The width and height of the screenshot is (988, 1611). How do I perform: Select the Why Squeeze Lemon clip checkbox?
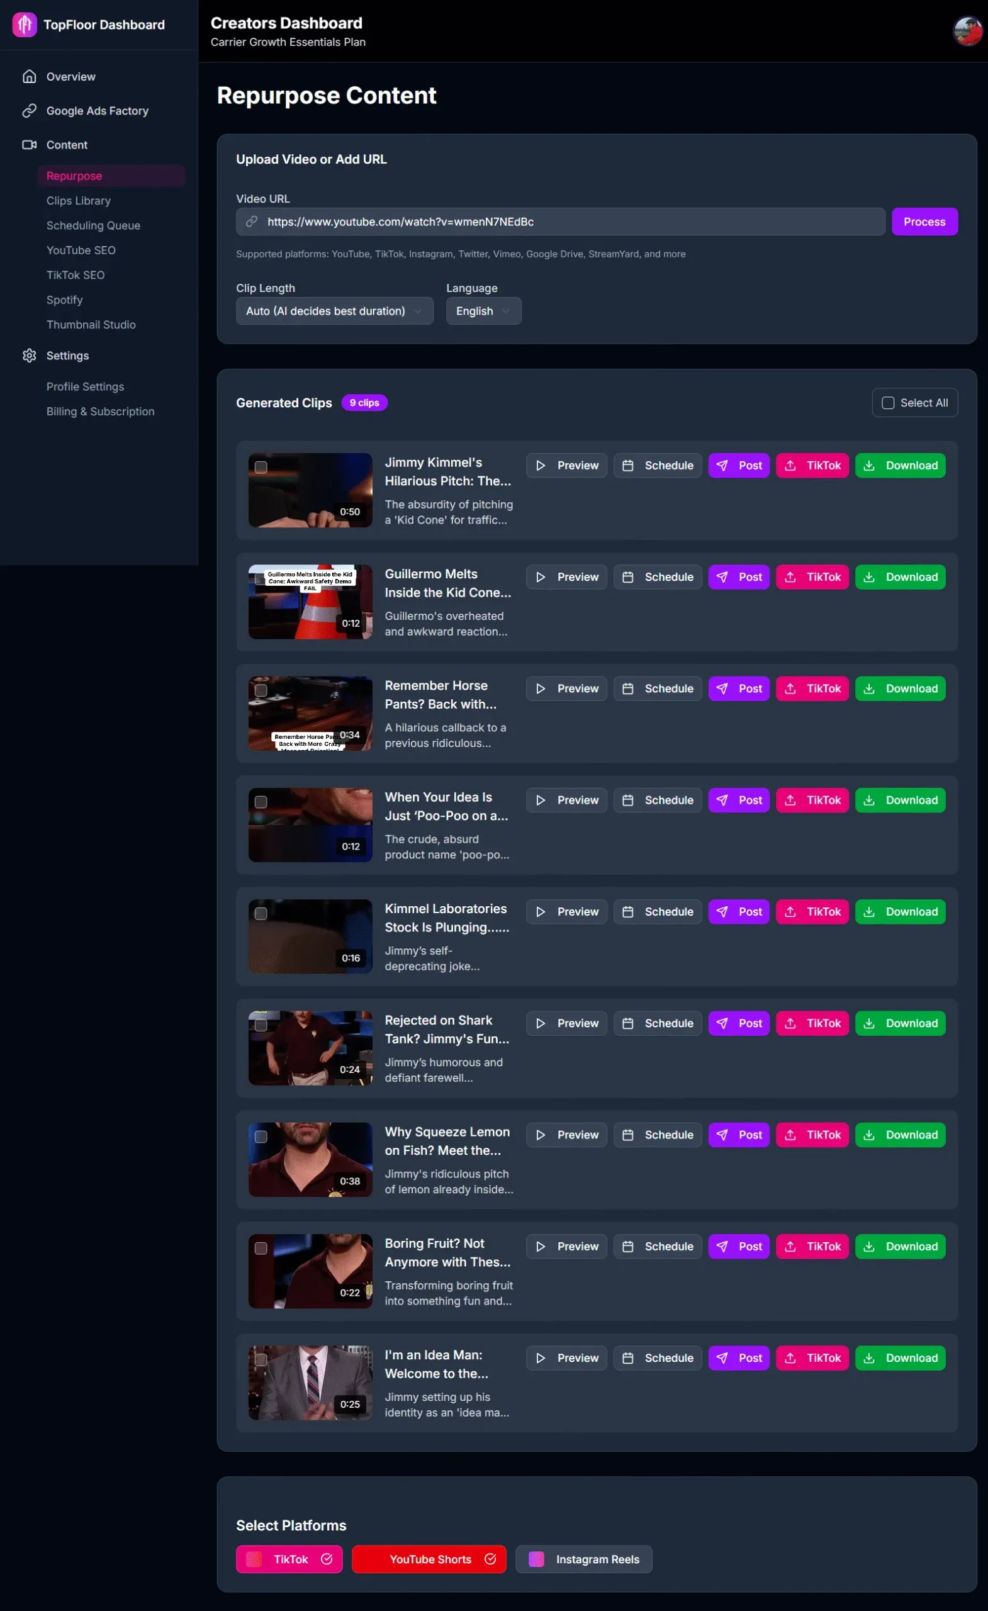coord(261,1137)
